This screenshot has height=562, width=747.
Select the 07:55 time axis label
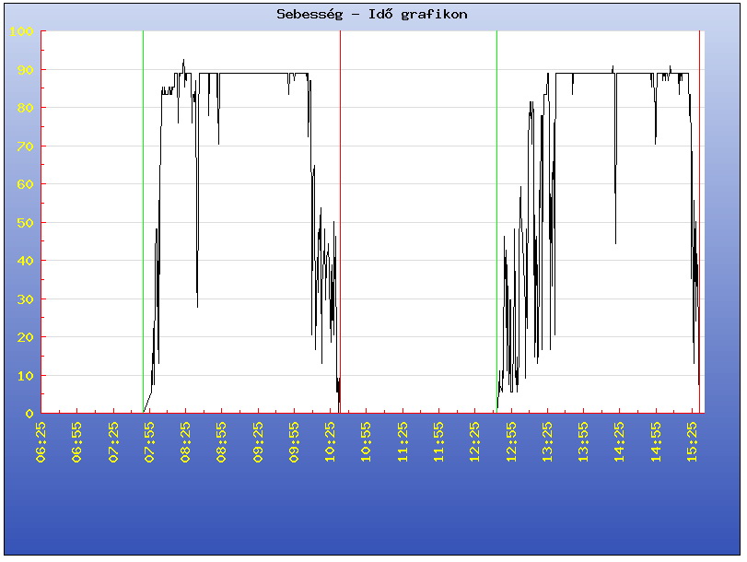click(x=149, y=442)
